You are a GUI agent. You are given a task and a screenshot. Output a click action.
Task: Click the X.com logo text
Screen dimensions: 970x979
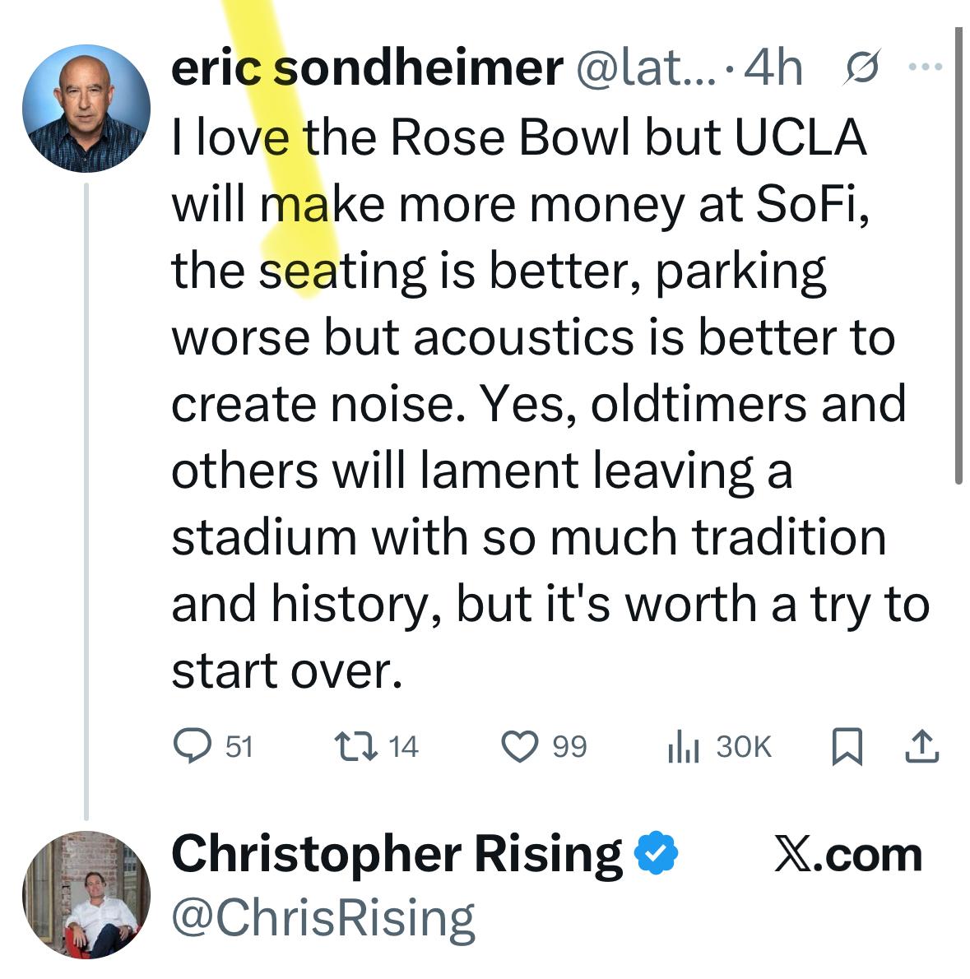847,854
